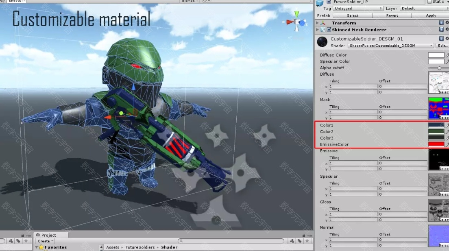449x251 pixels.
Task: Go to FutureSoldiers in the breadcrumb
Action: tap(140, 247)
